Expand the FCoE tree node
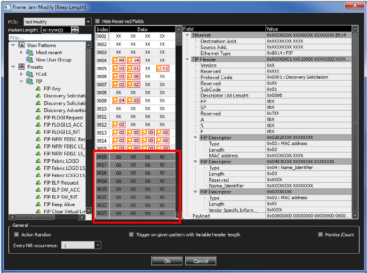The image size is (367, 273). tap(21, 74)
